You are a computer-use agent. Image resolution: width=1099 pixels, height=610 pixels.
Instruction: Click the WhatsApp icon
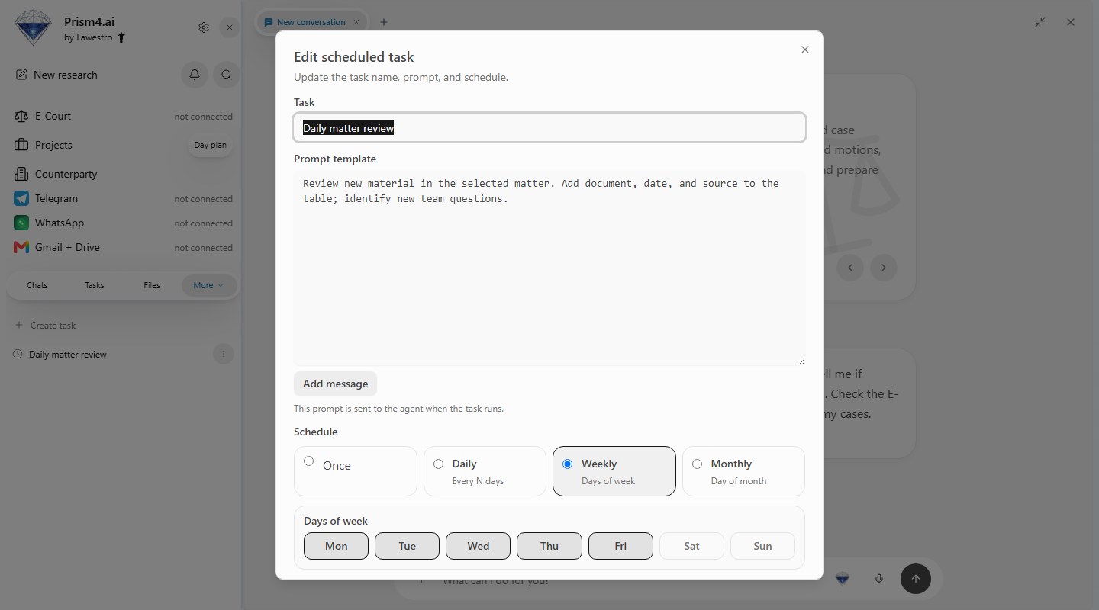tap(21, 223)
